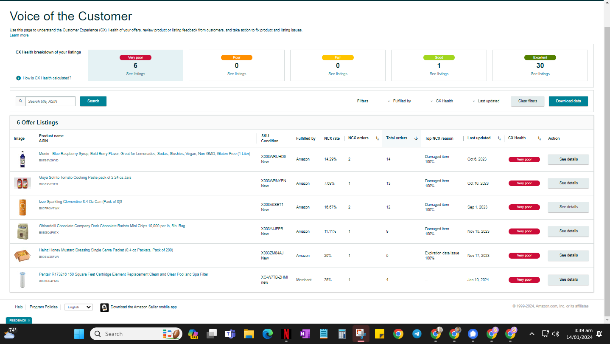See details for Monin Blue Raspberry Syrup

click(568, 159)
